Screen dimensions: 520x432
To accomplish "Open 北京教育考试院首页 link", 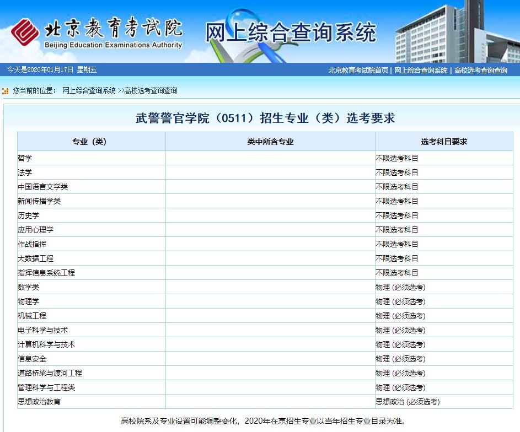I will pyautogui.click(x=358, y=70).
